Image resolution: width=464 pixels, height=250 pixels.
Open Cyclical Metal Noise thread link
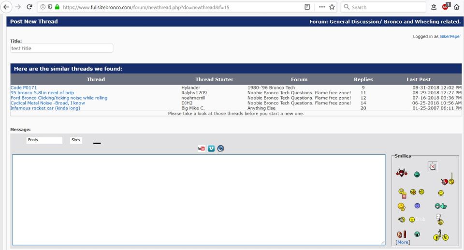pyautogui.click(x=48, y=103)
